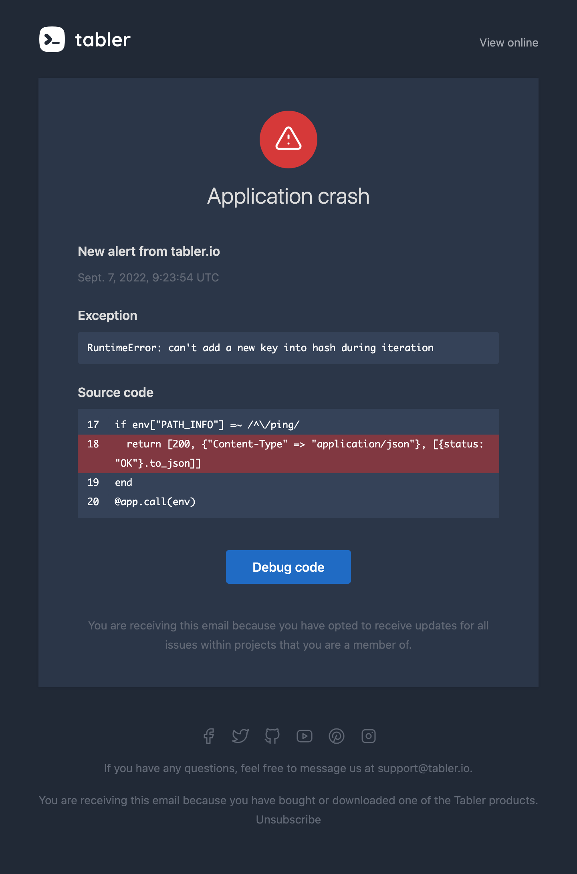Click the support@tabler.io email address
This screenshot has width=577, height=874.
(424, 768)
